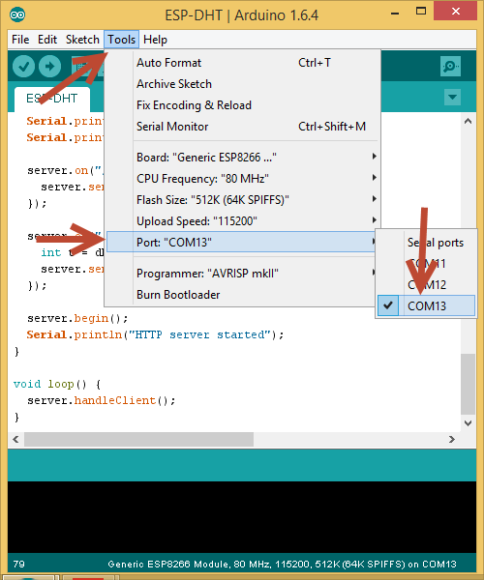
Task: Click the board info text in status bar
Action: click(282, 565)
